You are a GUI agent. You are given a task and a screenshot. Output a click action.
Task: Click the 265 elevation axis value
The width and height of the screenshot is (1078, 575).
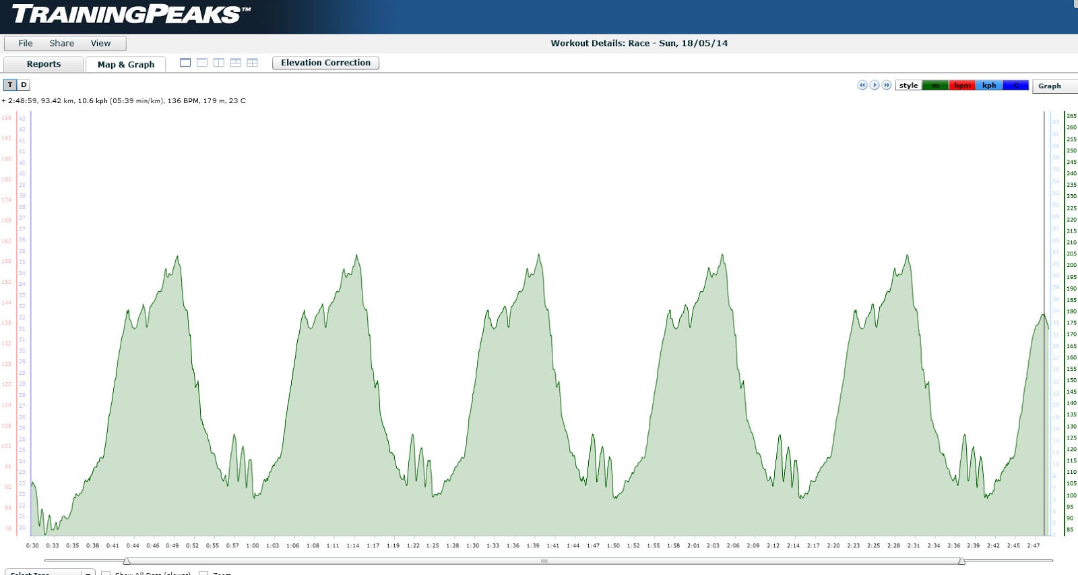(x=1071, y=116)
